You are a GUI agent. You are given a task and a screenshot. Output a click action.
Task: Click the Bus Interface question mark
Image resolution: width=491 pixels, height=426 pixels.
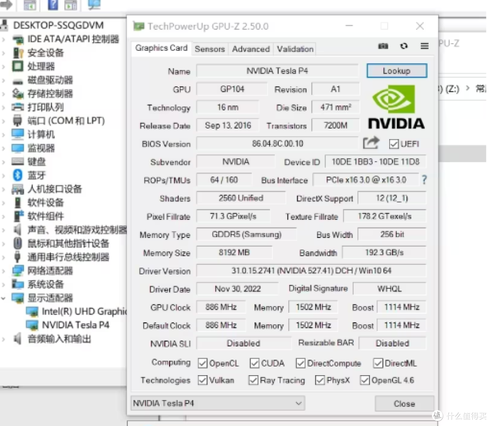click(424, 179)
